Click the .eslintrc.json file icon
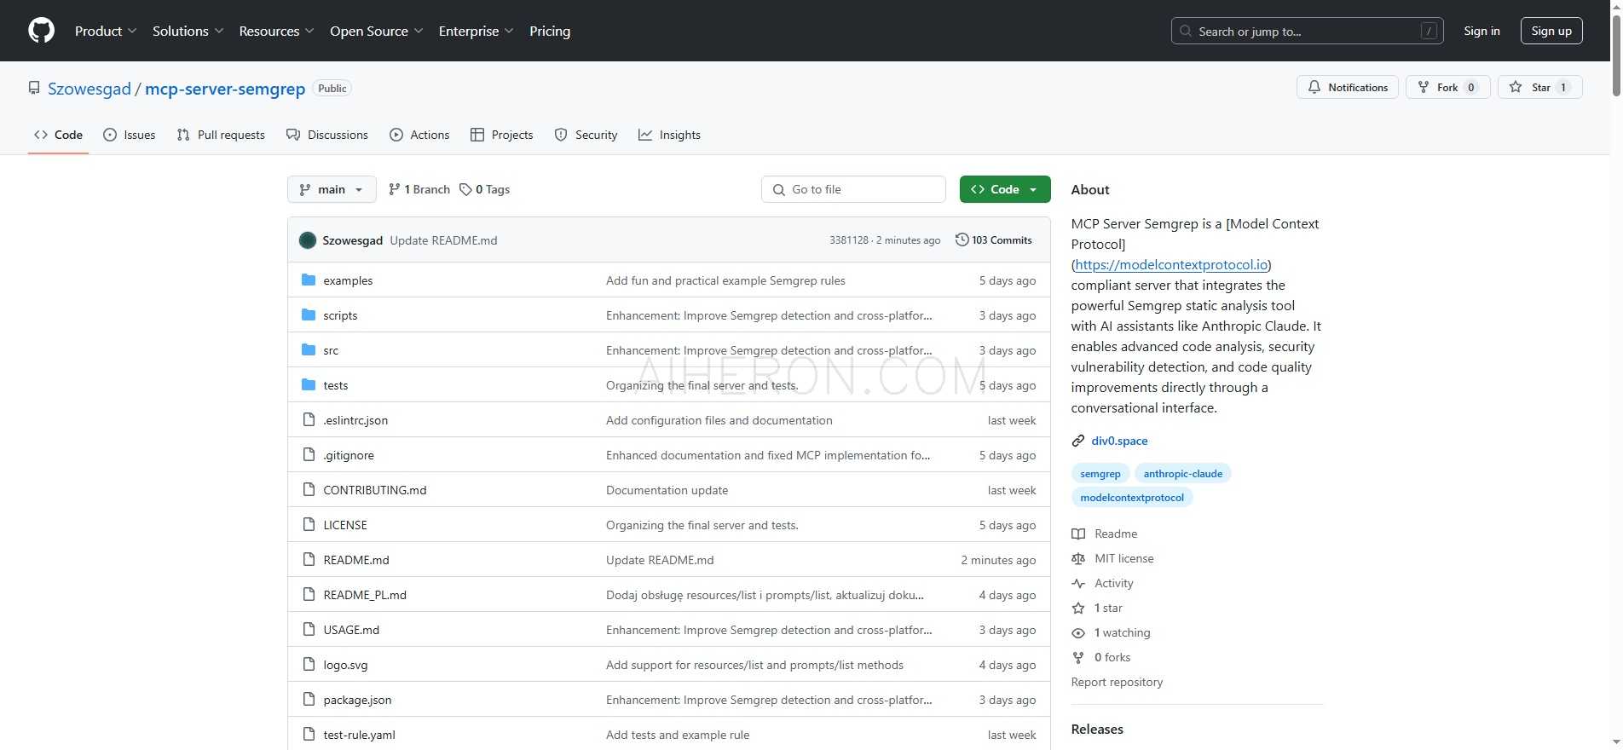 (309, 419)
